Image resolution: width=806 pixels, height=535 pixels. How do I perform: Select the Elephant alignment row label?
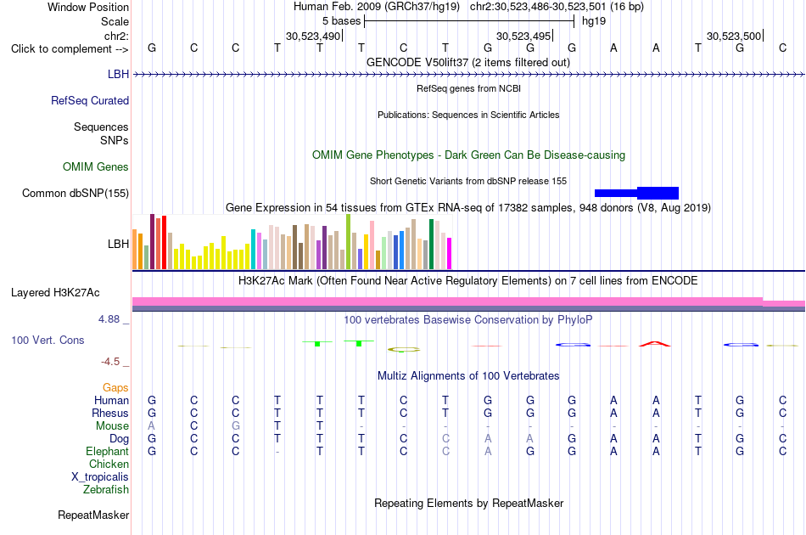tap(108, 451)
